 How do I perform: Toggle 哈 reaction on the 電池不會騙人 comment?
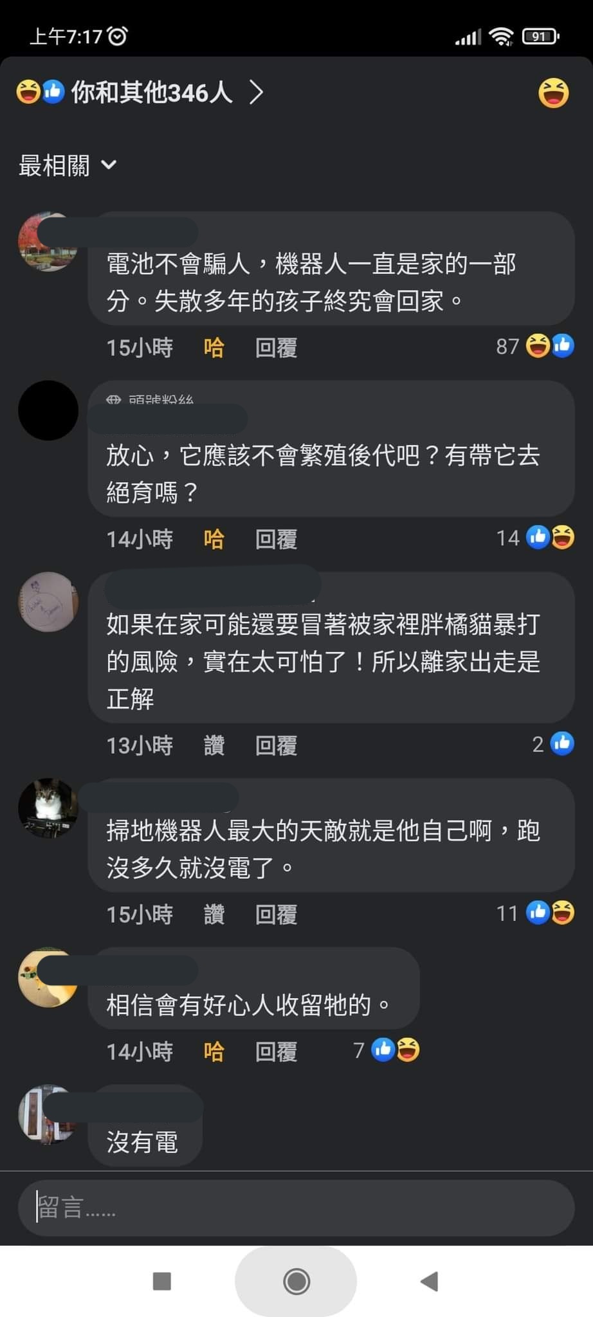pyautogui.click(x=214, y=348)
